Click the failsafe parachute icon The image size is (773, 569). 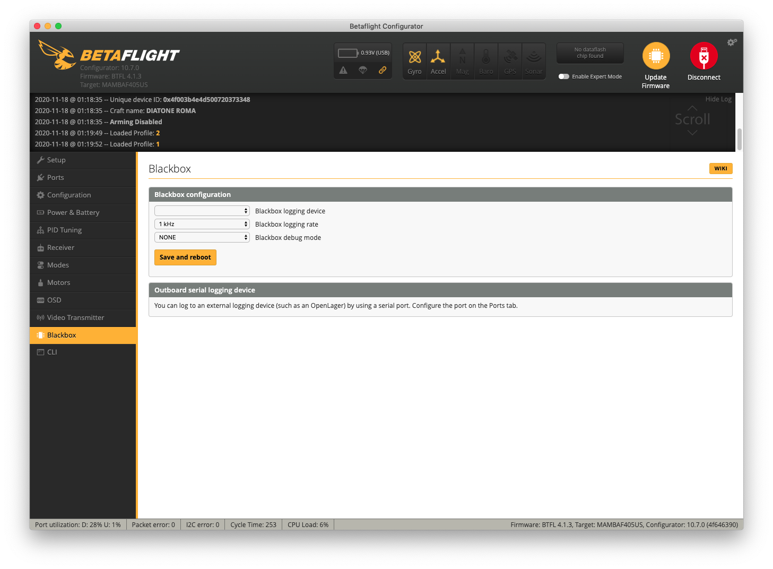click(363, 70)
